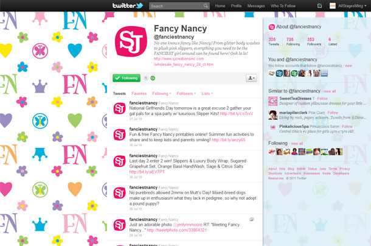
Task: Open Who To Follow in top bar
Action: click(283, 6)
